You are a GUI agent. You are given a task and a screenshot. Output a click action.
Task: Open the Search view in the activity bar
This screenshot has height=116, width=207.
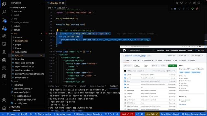[4, 12]
